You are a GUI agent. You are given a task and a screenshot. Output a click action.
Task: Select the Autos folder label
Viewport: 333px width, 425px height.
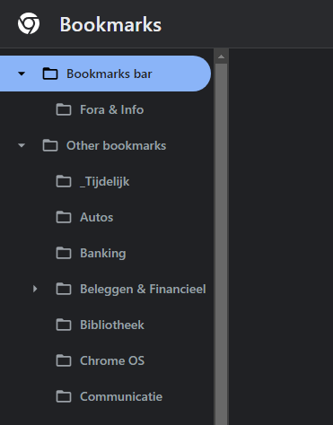pos(96,217)
